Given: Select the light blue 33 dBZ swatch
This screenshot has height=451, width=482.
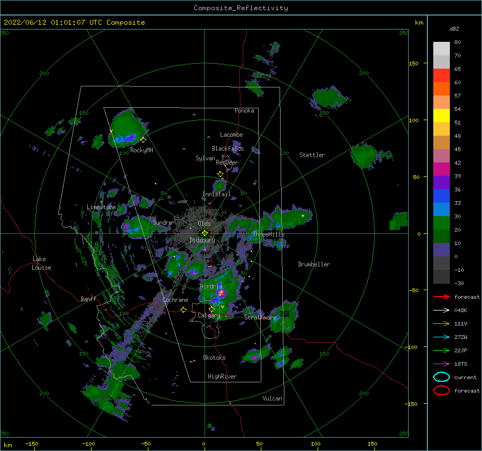Looking at the screenshot, I should [x=441, y=210].
